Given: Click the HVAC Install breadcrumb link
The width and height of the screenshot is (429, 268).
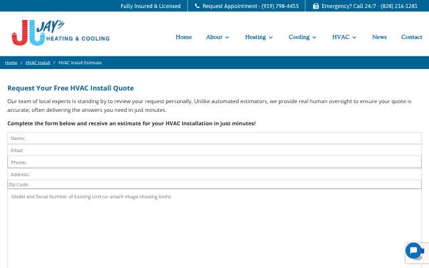Looking at the screenshot, I should [38, 62].
